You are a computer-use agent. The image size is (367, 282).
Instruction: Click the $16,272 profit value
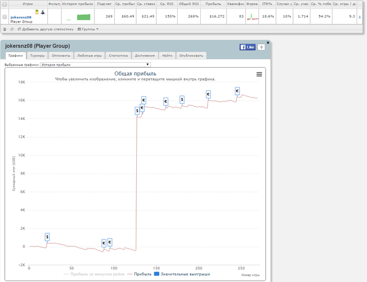[x=217, y=17]
